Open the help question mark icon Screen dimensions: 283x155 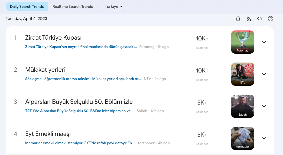coord(270,19)
